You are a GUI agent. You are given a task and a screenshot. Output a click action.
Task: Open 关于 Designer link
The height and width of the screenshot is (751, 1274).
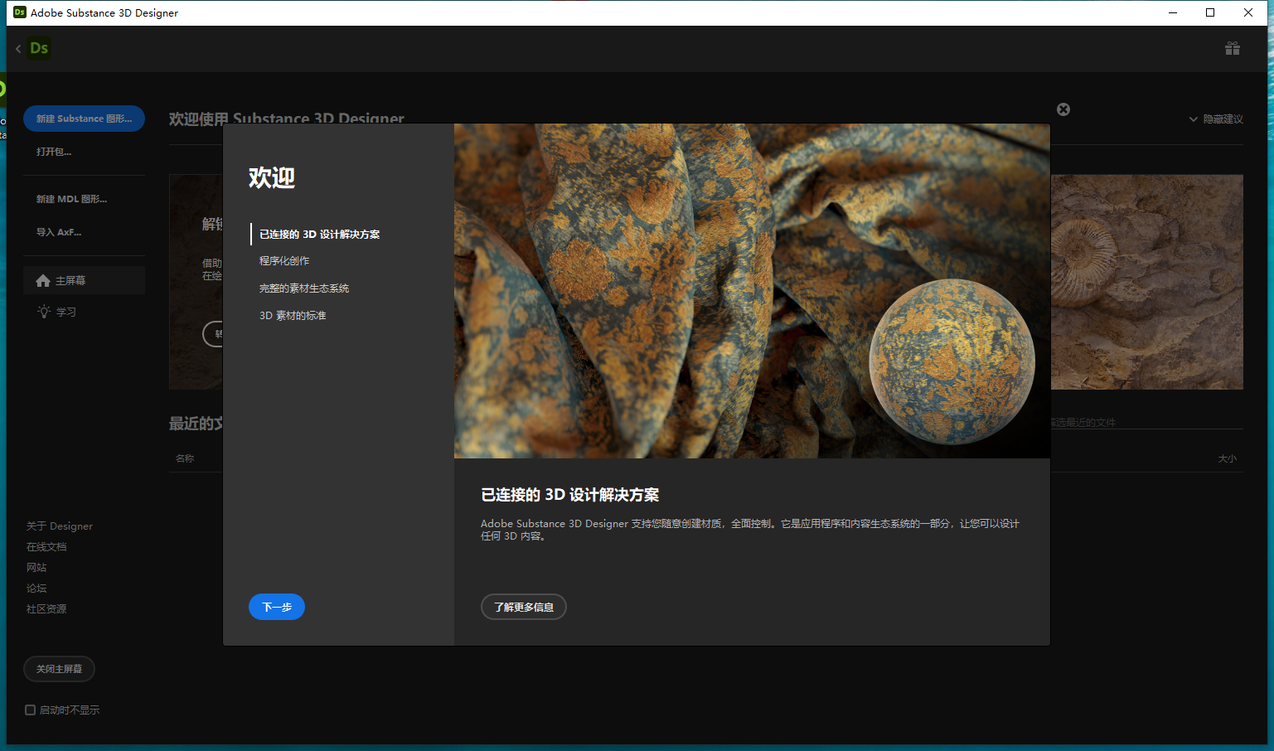pyautogui.click(x=60, y=526)
